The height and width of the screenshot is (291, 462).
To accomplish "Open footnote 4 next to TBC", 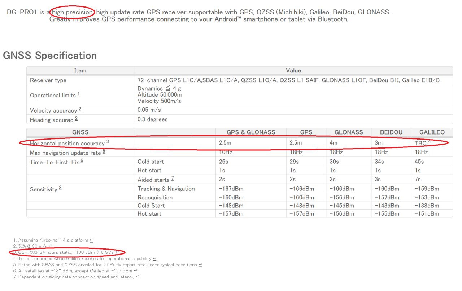I will [x=430, y=142].
